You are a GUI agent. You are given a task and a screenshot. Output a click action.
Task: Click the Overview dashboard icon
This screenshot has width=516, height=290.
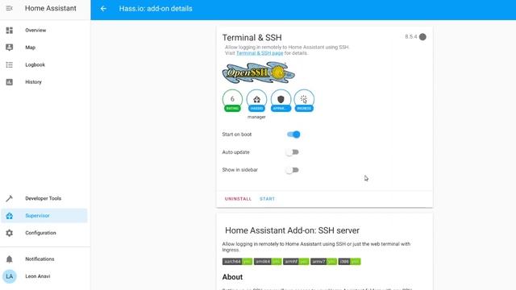(x=9, y=31)
